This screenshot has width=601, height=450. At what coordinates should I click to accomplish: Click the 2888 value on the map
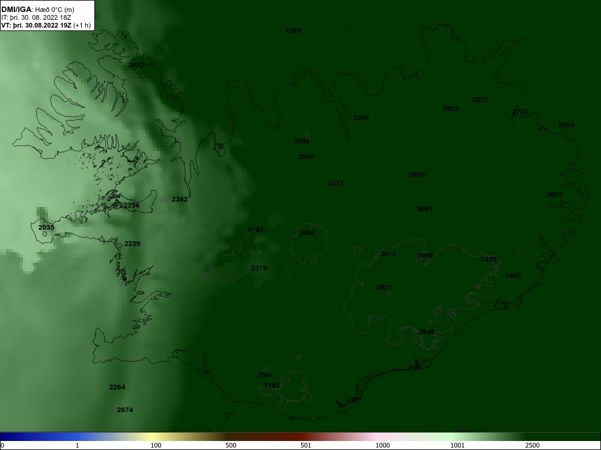tap(417, 175)
